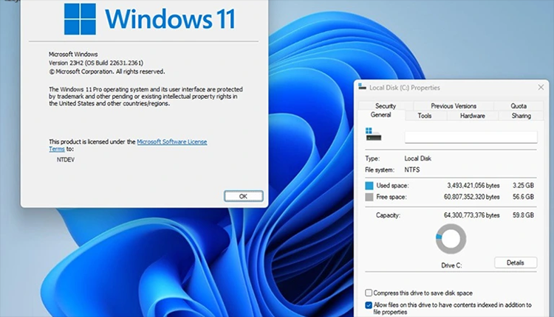Uncheck Allow files to have contents indexed
554x317 pixels.
(369, 304)
